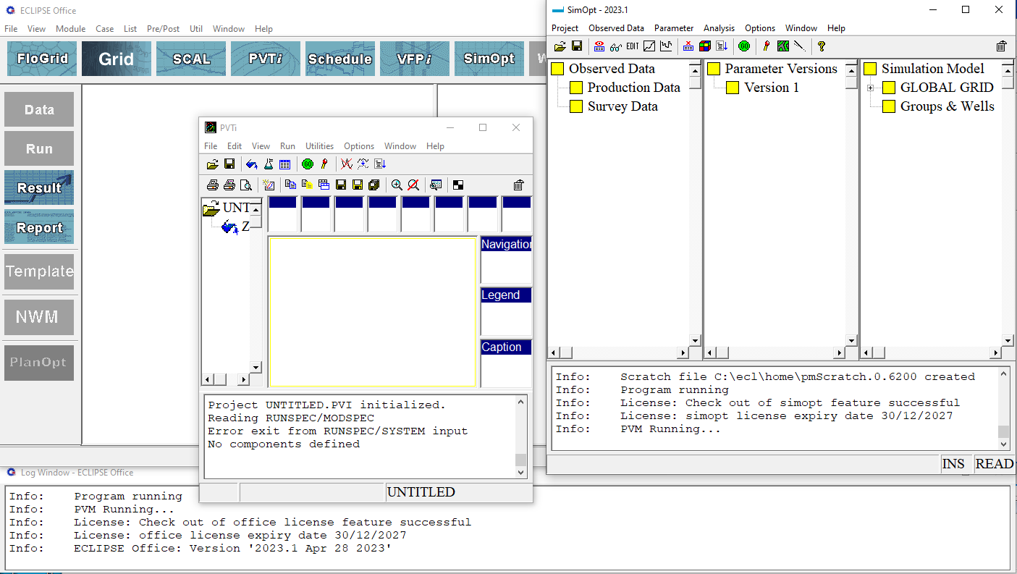Click the Z component node in PVTi tree

pyautogui.click(x=245, y=227)
